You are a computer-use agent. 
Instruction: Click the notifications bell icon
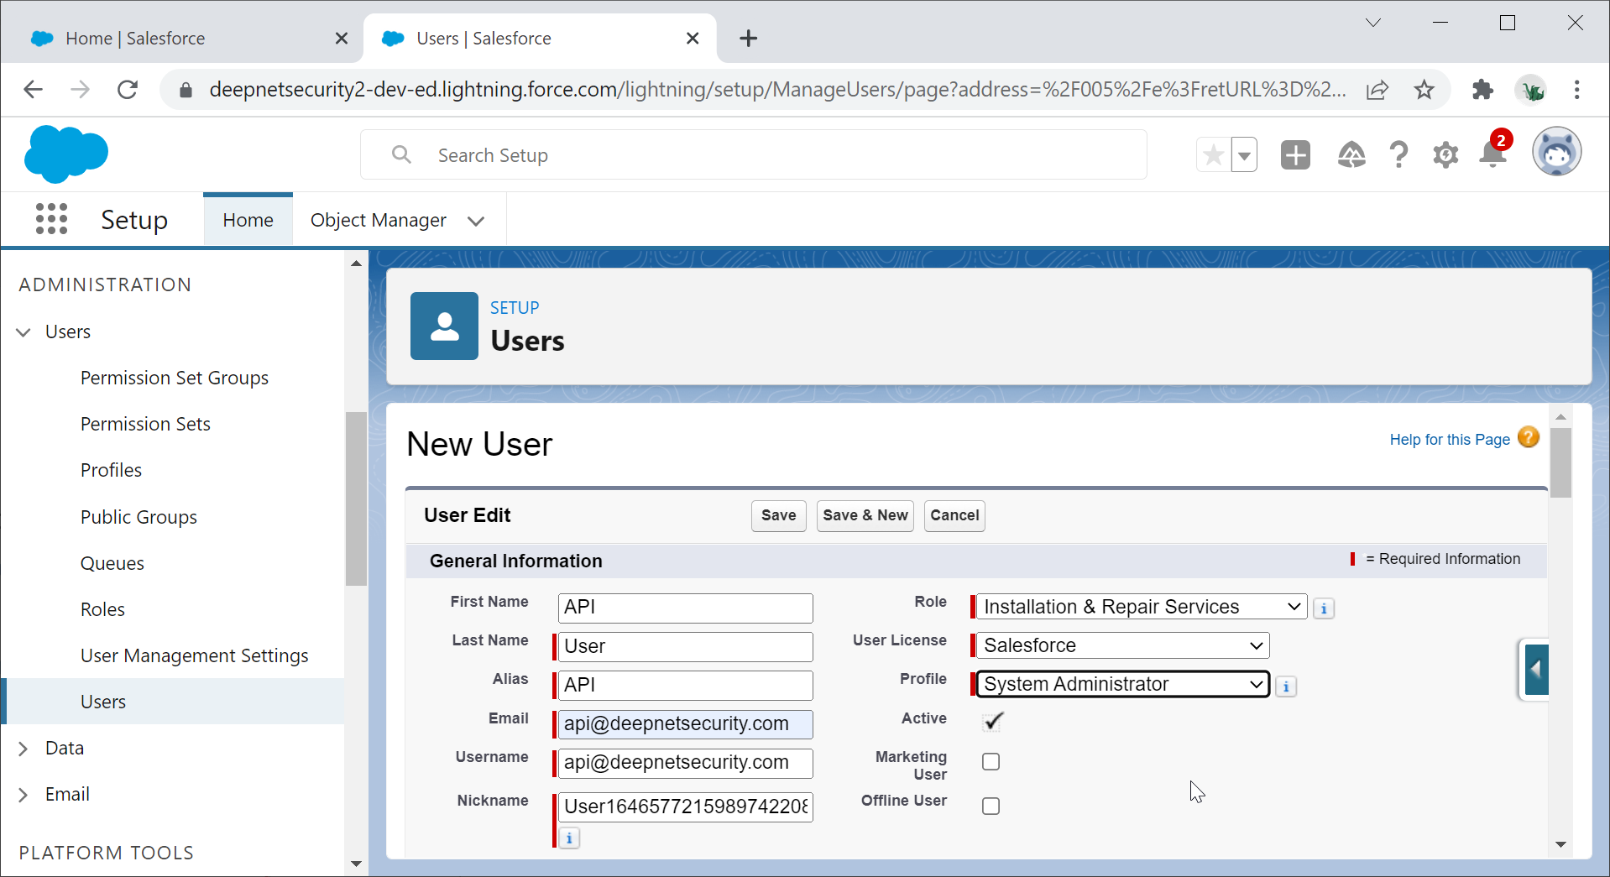pos(1493,155)
